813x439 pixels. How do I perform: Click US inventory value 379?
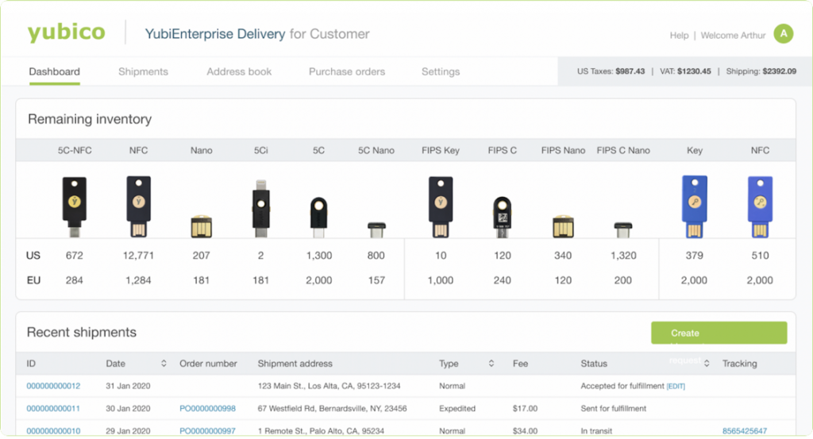coord(694,256)
